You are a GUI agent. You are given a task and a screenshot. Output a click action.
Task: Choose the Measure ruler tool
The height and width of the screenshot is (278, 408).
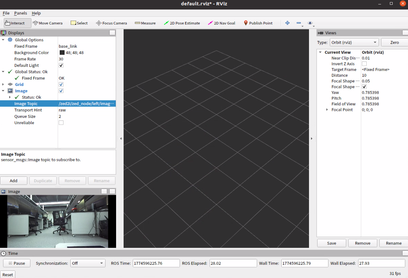tap(145, 23)
